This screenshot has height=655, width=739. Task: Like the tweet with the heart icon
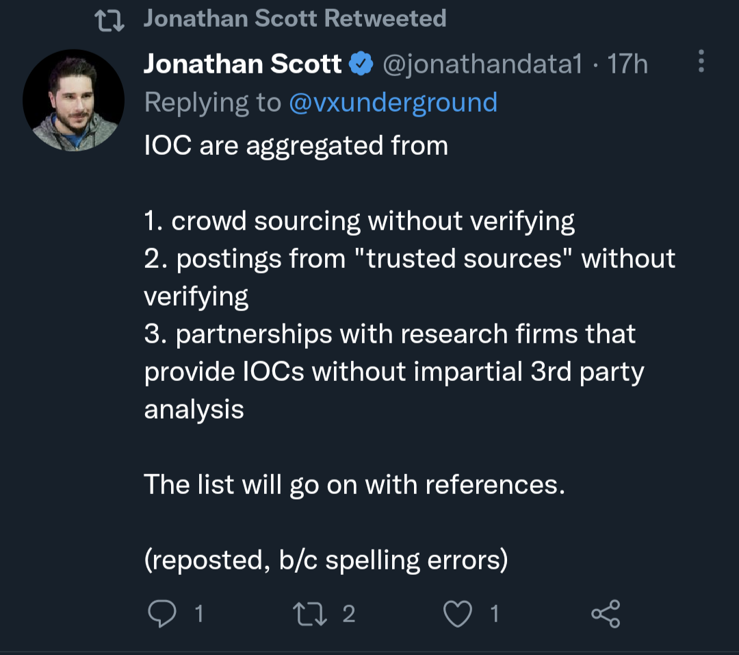[458, 614]
